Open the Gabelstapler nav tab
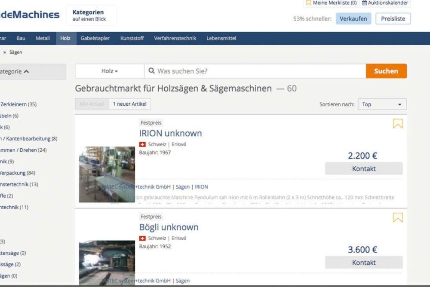Viewport: 430px width, 287px height. point(95,38)
